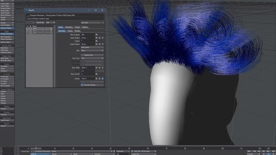Select the Bundle sub-tab

point(78,31)
